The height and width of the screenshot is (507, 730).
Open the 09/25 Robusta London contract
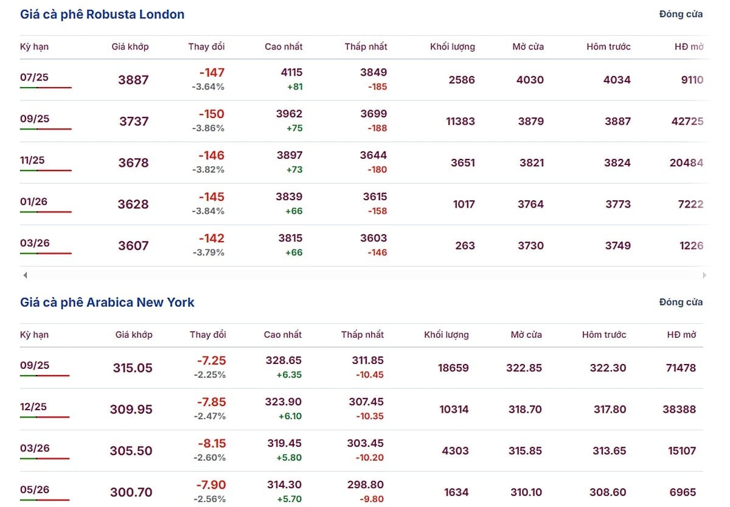(35, 119)
